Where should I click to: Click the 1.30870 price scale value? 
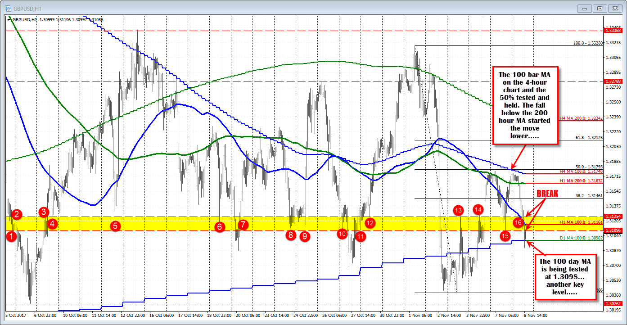pos(613,250)
